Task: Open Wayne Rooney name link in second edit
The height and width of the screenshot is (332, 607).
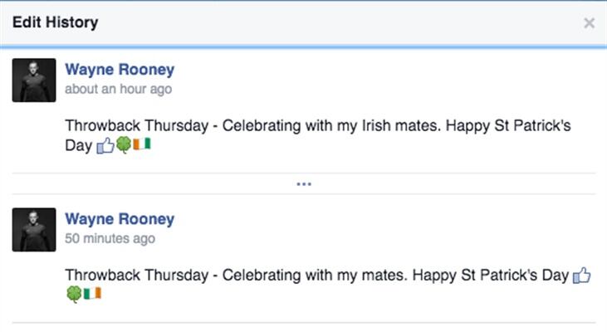Action: coord(120,219)
